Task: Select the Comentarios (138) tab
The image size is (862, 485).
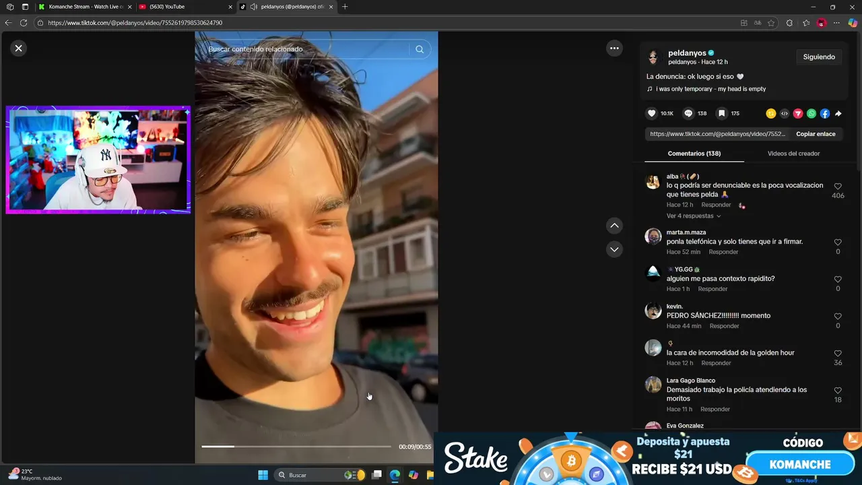Action: (x=694, y=154)
